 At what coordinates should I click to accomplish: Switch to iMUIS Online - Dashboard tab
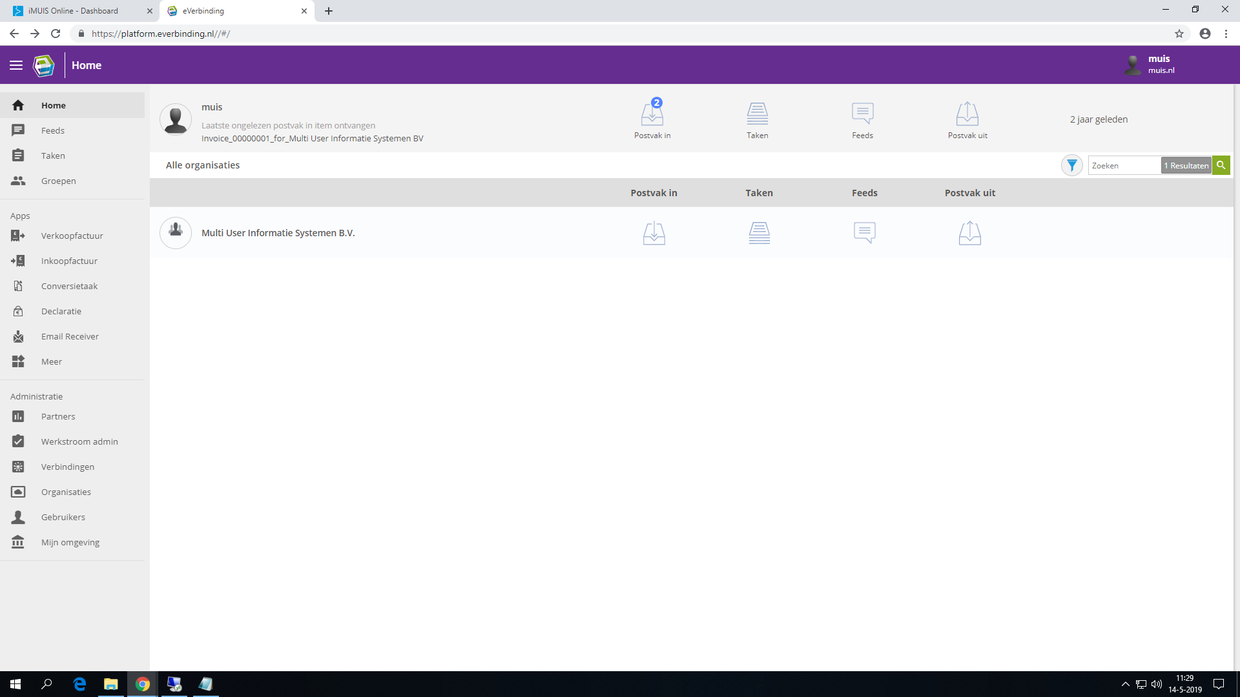74,11
